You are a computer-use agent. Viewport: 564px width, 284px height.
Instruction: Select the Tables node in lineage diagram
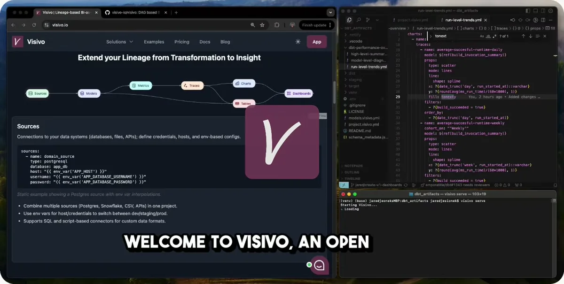pyautogui.click(x=244, y=103)
